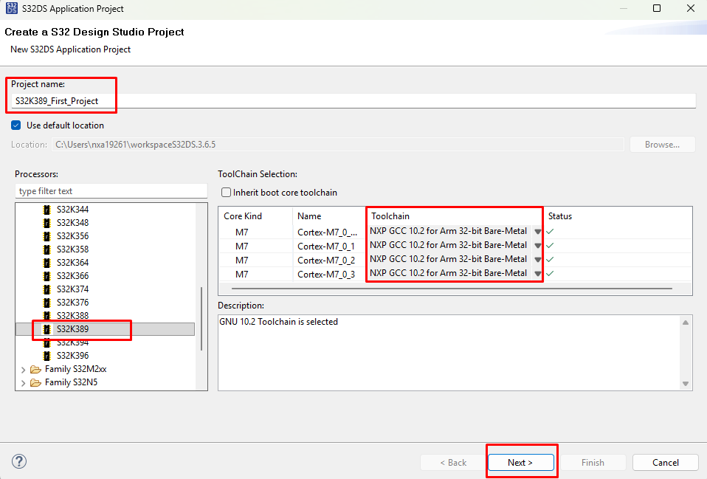Open toolchain dropdown for Cortex-M7_0_1
707x479 pixels.
537,246
